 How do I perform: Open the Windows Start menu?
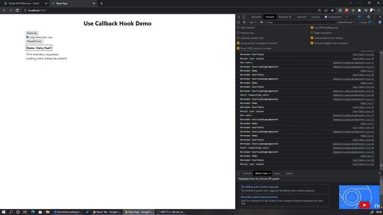tap(4, 212)
